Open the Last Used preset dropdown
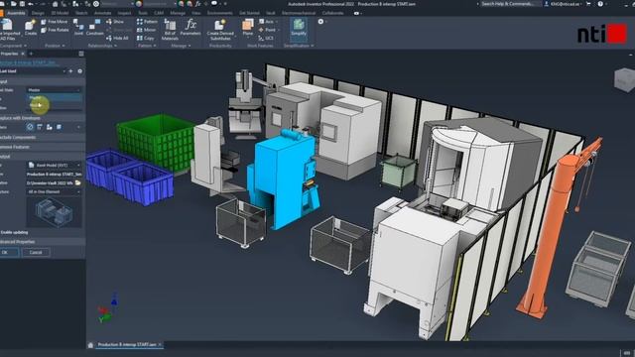This screenshot has height=357, width=635. 33,71
